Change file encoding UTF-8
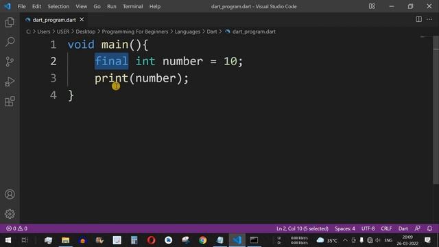The height and width of the screenshot is (247, 439). coord(368,228)
